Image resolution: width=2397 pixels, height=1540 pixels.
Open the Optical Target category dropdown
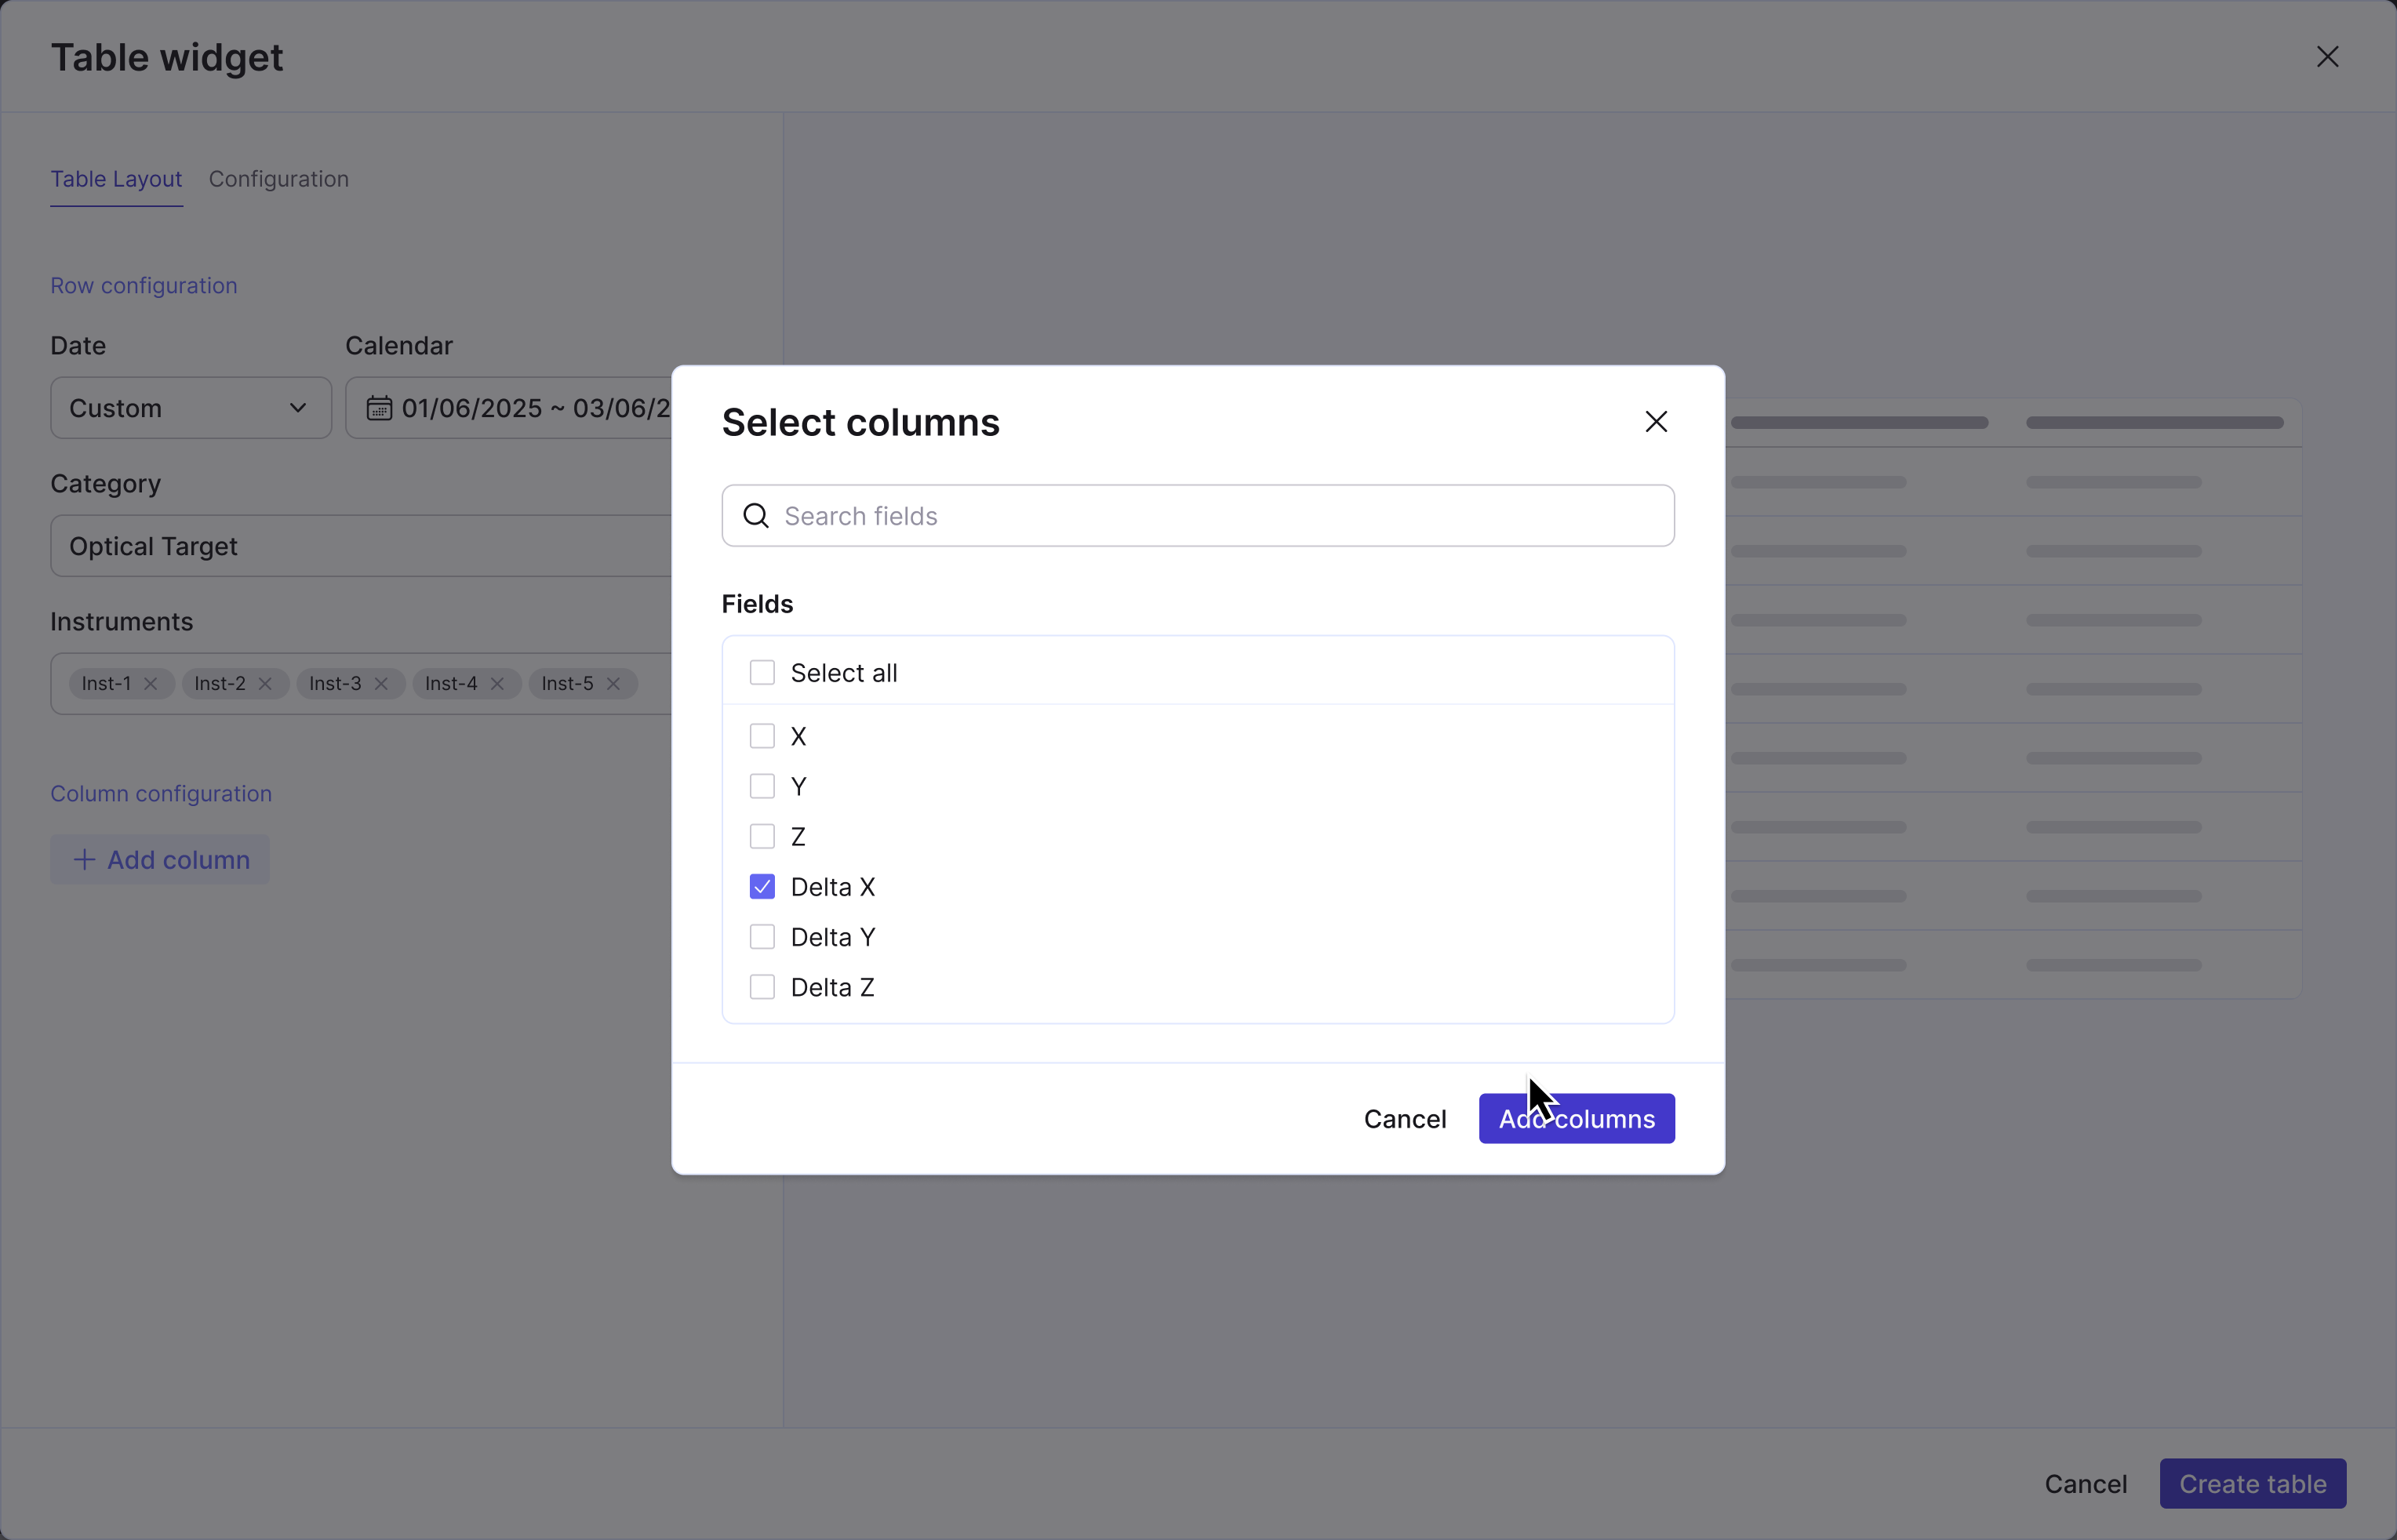click(x=360, y=546)
